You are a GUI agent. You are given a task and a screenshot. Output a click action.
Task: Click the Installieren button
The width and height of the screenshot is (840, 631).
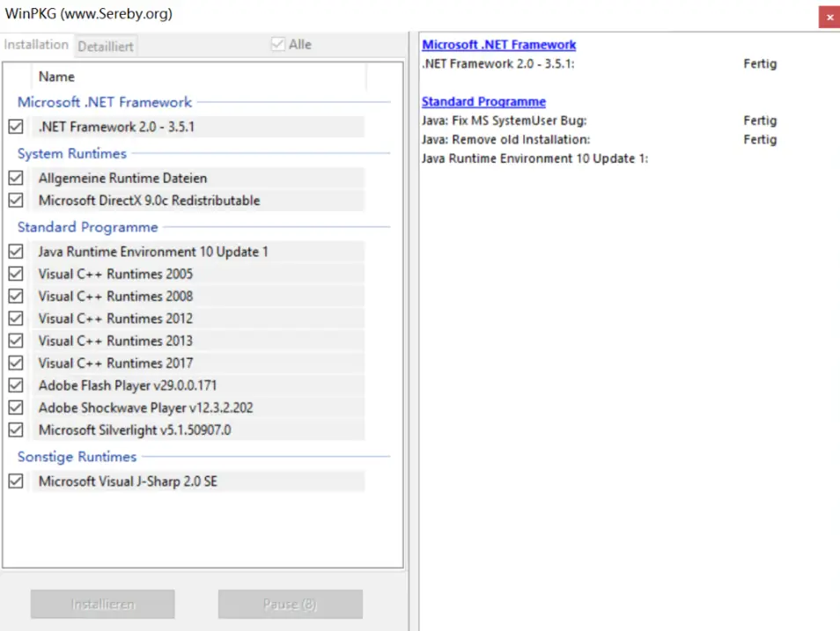pos(103,605)
